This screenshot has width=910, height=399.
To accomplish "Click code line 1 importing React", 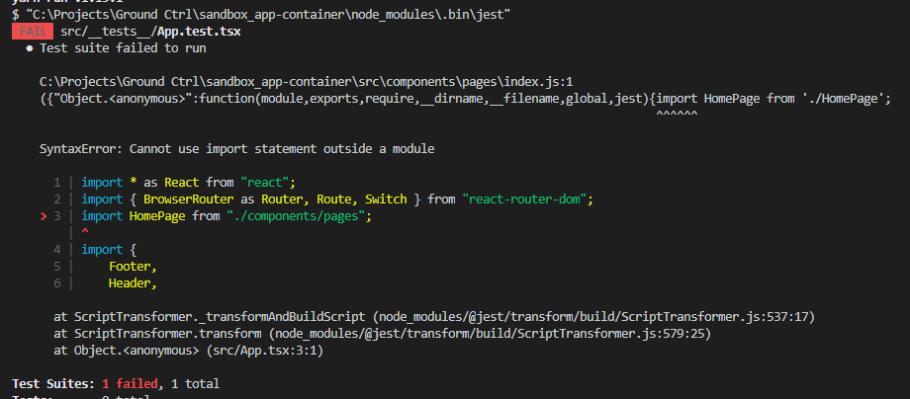I will click(x=189, y=183).
